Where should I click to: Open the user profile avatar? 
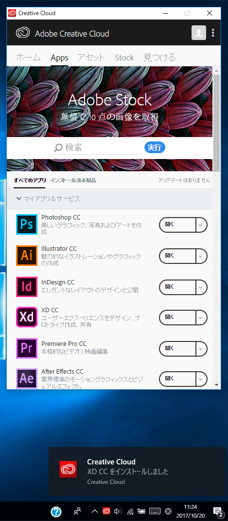pos(198,33)
